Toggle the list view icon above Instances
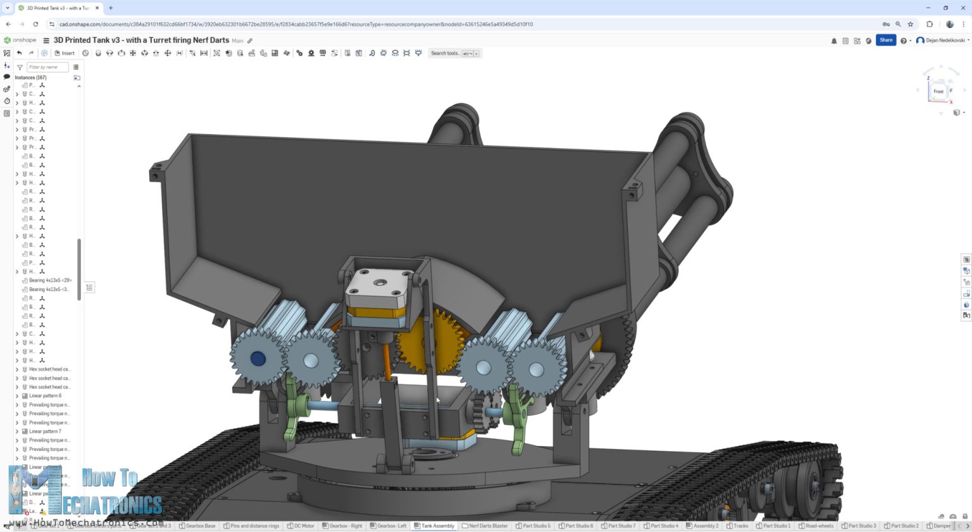The width and height of the screenshot is (972, 532). [76, 67]
